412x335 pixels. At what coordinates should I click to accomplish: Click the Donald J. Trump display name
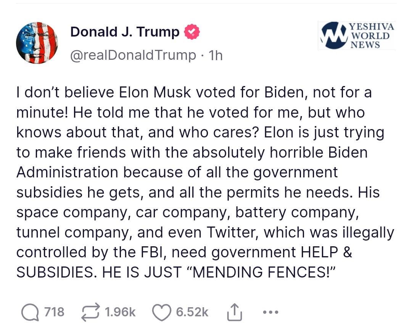[x=125, y=32]
